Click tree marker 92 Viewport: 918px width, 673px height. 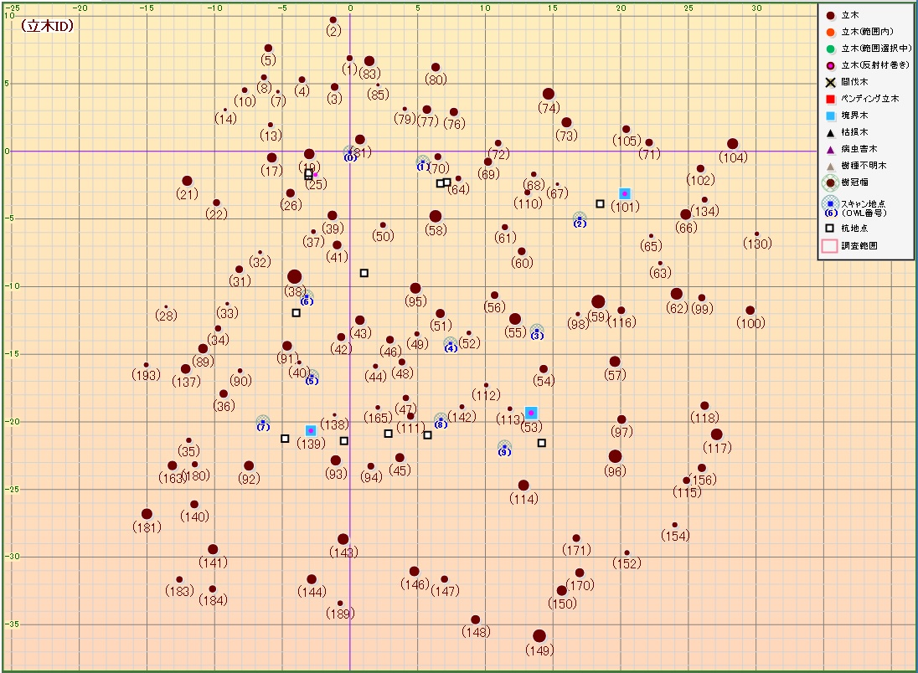(x=249, y=466)
